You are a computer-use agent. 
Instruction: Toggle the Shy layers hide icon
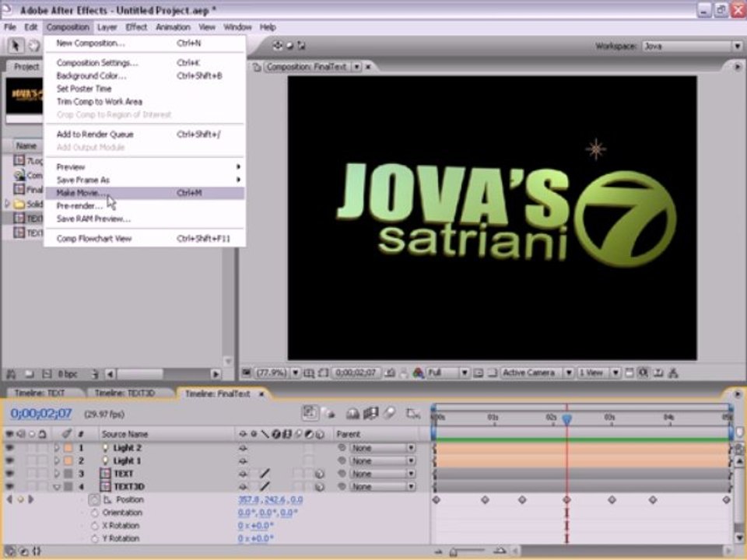pyautogui.click(x=352, y=413)
